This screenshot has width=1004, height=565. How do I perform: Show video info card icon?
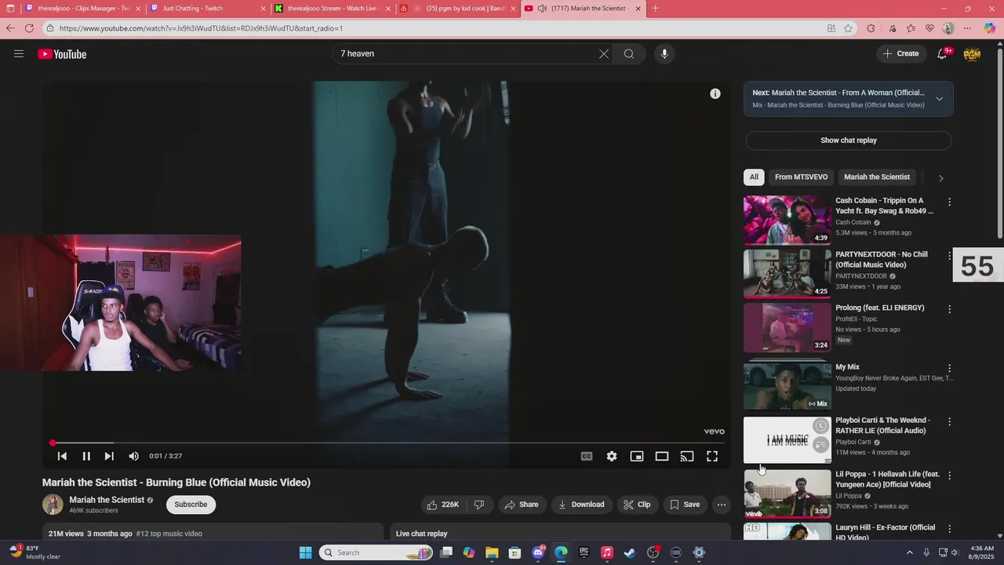click(715, 93)
